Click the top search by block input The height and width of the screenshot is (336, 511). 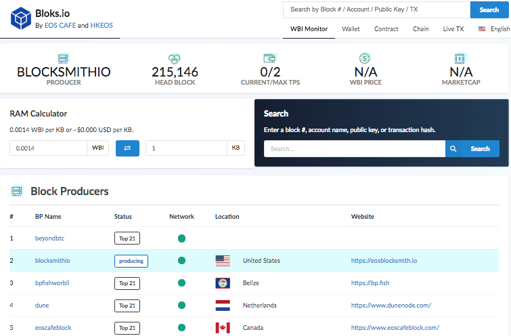coord(376,10)
